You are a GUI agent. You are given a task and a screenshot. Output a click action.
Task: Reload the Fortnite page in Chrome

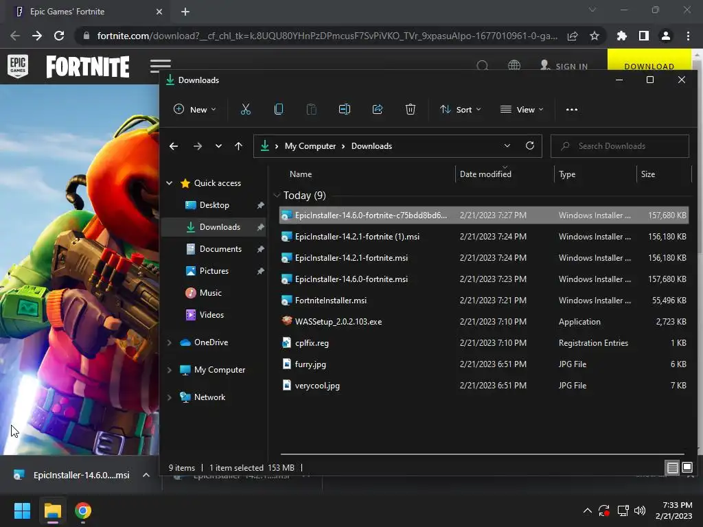click(59, 36)
